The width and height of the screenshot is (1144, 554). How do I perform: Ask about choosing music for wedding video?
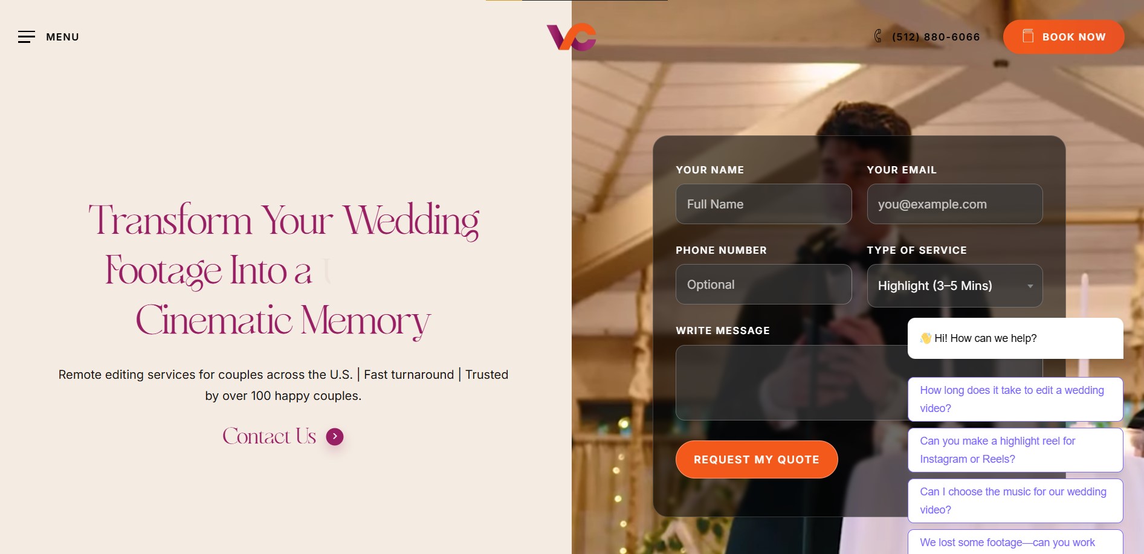pyautogui.click(x=1015, y=501)
